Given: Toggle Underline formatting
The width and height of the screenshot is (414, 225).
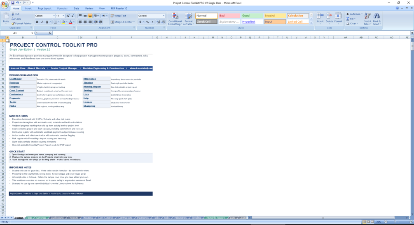Looking at the screenshot, I should pos(47,22).
